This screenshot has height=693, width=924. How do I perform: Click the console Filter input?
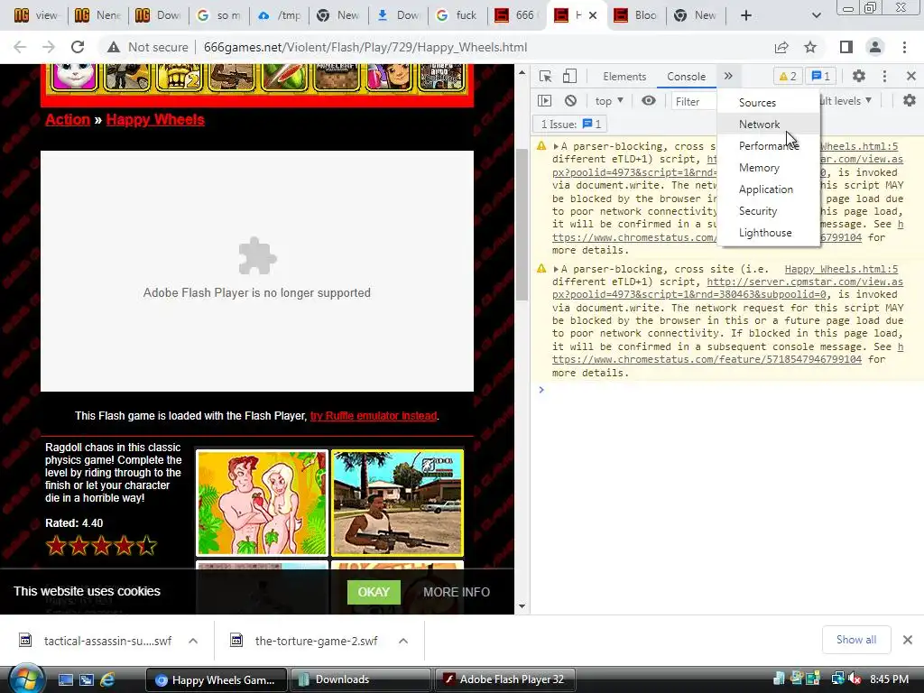[x=694, y=101]
